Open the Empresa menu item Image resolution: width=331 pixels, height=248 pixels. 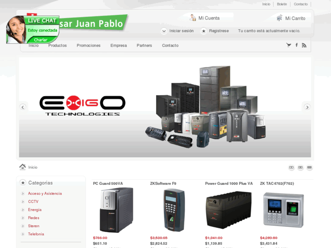(x=119, y=46)
